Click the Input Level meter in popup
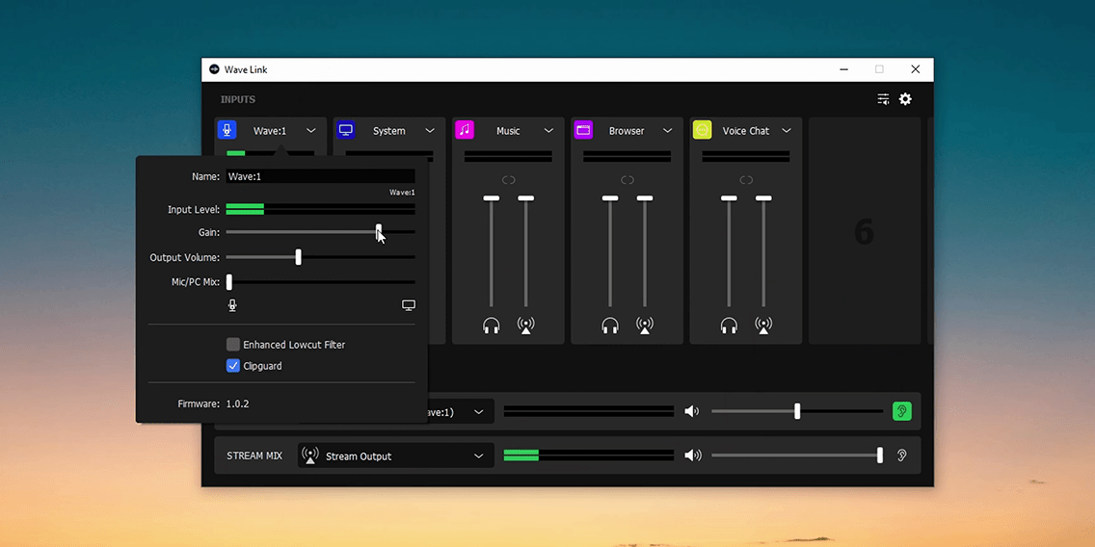Viewport: 1095px width, 547px height. pos(321,209)
